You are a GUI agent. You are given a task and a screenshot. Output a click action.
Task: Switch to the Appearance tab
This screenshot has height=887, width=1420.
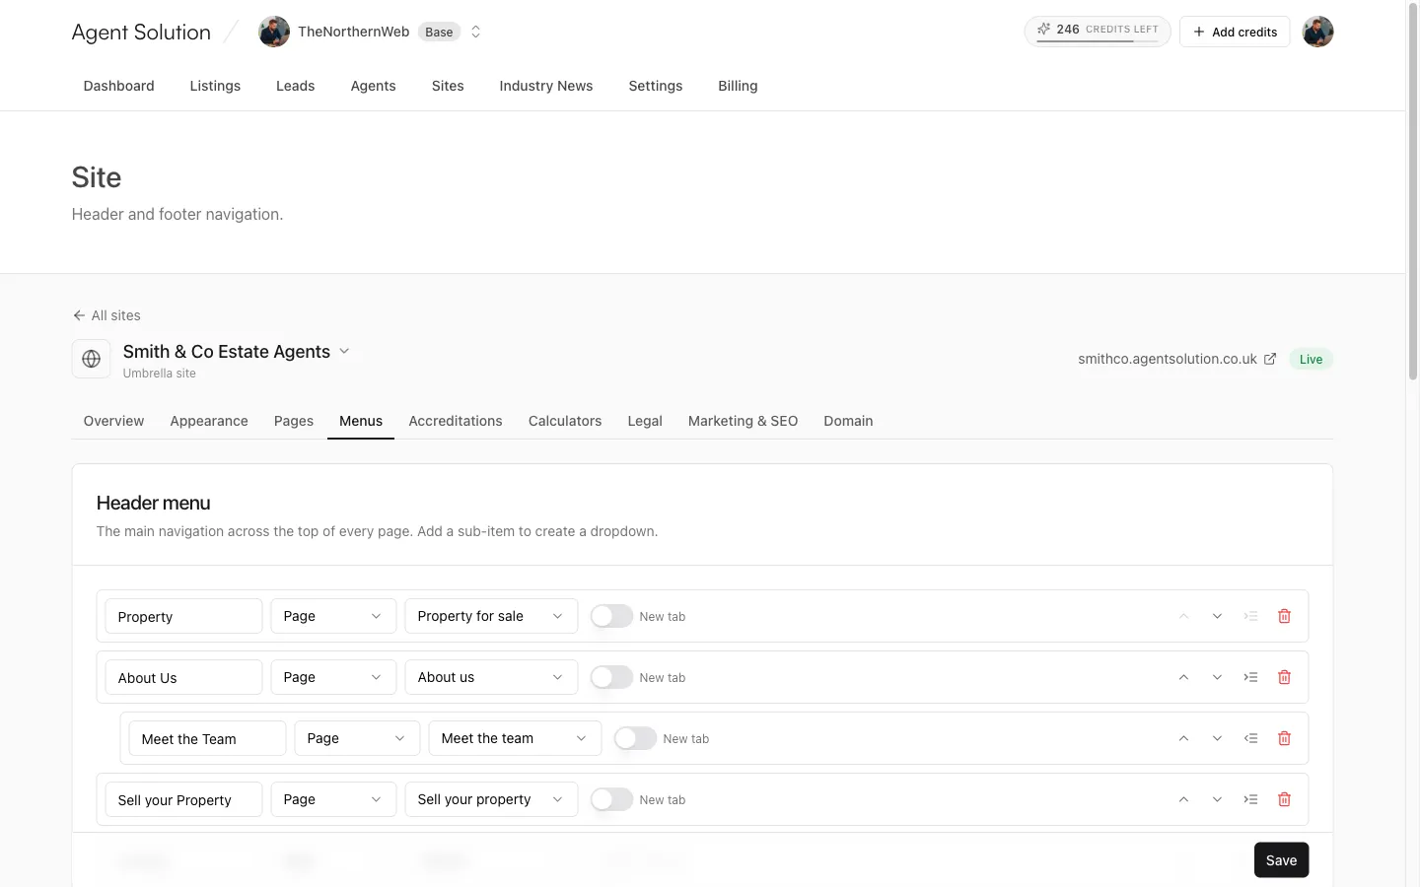point(209,421)
